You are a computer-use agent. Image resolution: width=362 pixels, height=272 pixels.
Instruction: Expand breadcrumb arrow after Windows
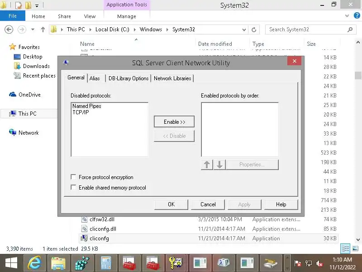point(167,29)
